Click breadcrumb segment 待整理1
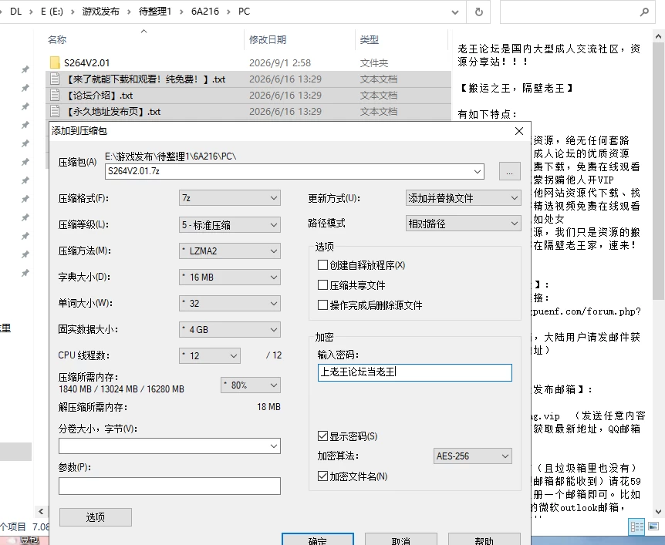Image resolution: width=665 pixels, height=545 pixels. tap(155, 12)
